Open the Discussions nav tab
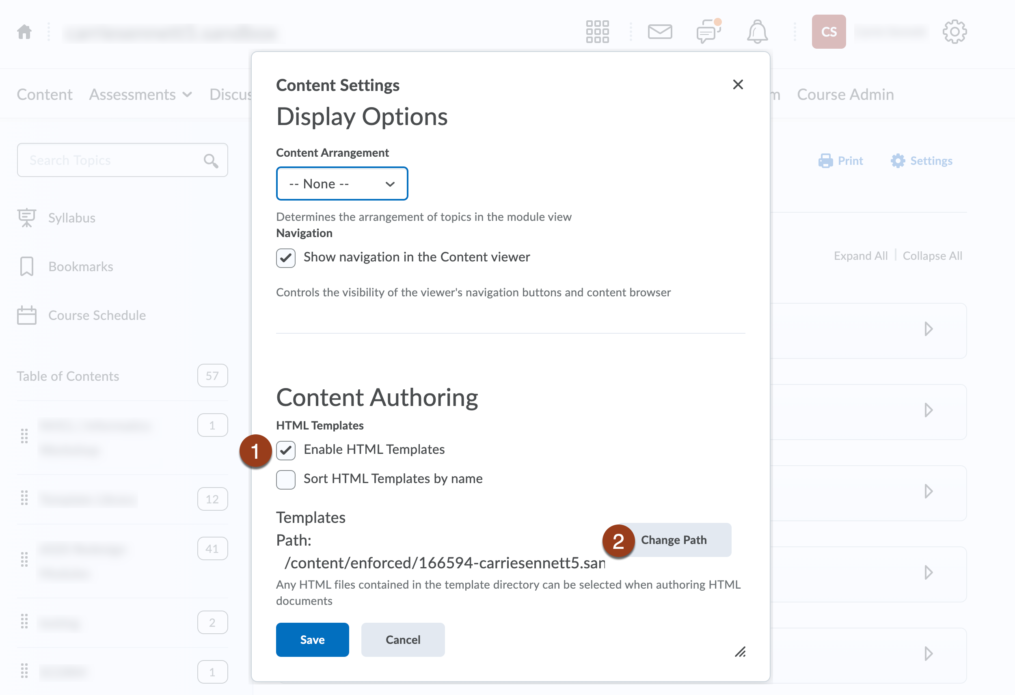This screenshot has width=1015, height=695. click(231, 94)
